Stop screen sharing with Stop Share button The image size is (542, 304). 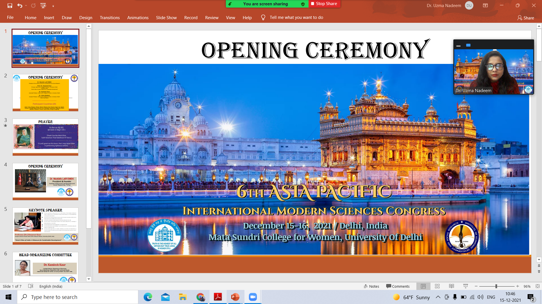[324, 4]
